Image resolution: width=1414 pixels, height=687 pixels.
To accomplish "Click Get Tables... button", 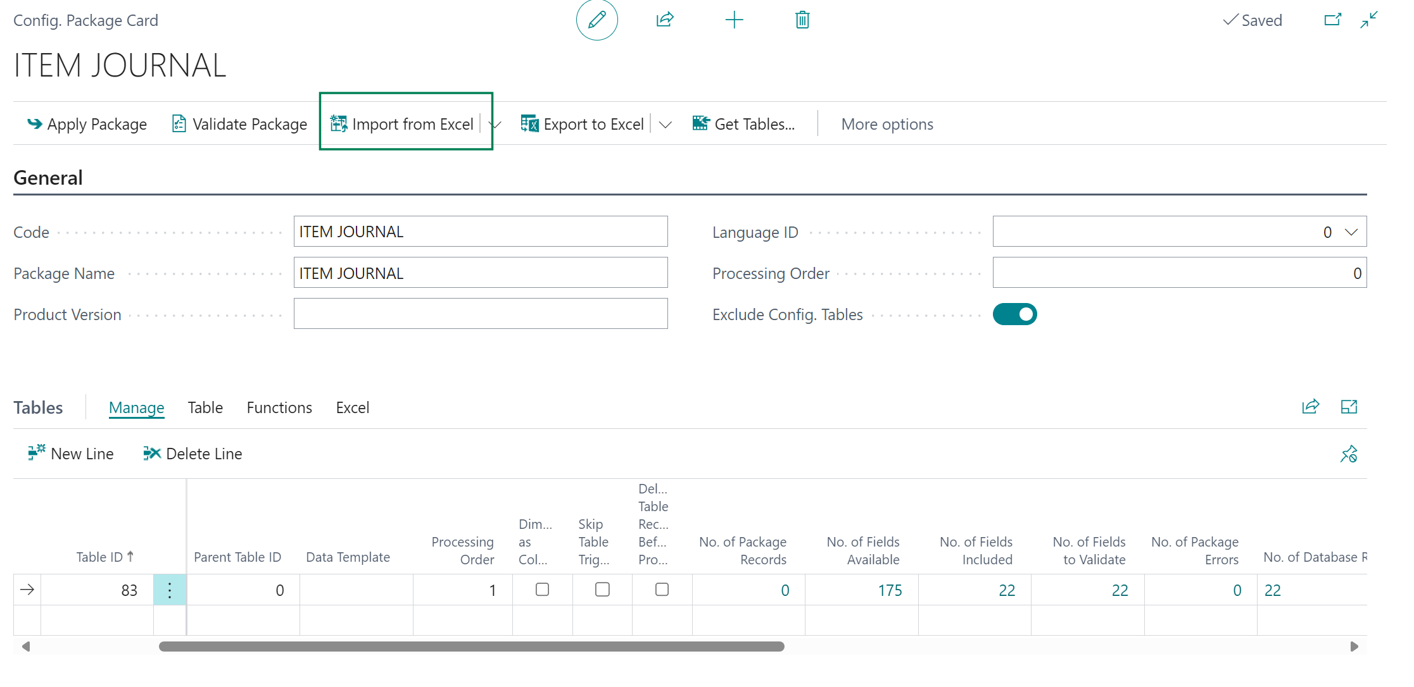I will click(x=743, y=125).
